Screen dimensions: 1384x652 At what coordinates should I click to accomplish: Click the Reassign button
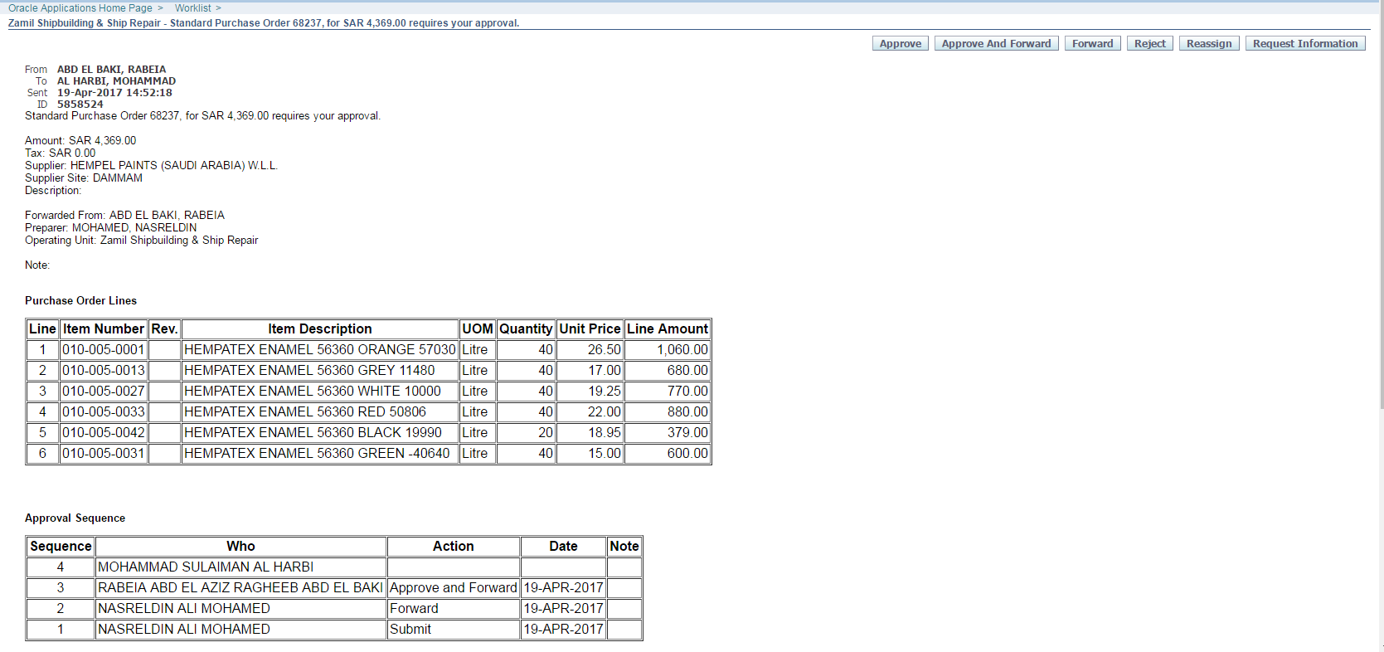1208,43
